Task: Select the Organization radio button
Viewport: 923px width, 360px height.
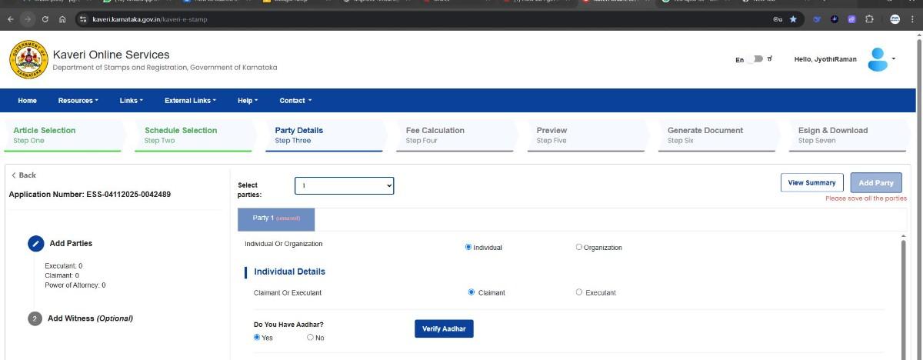Action: click(579, 247)
